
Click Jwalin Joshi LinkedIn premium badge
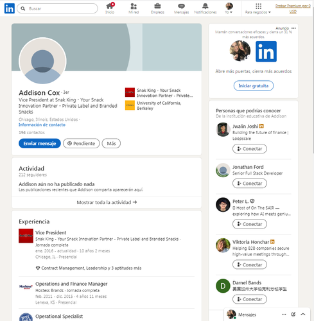click(x=261, y=126)
